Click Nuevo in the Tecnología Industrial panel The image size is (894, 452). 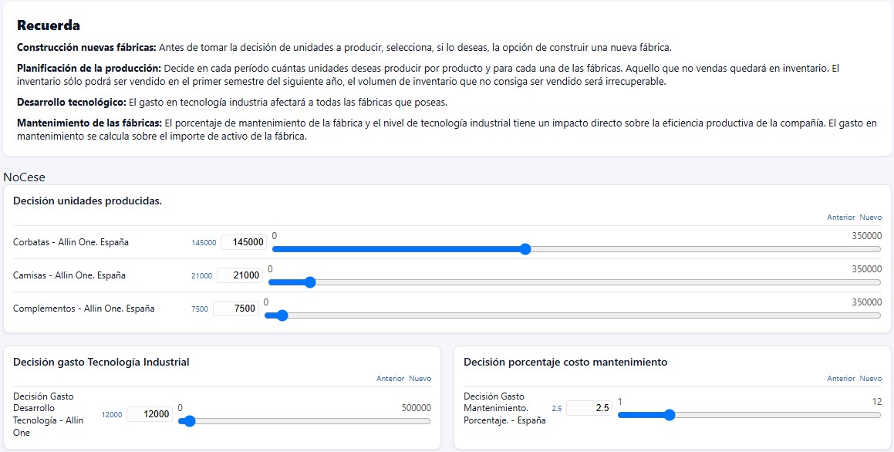tap(420, 379)
